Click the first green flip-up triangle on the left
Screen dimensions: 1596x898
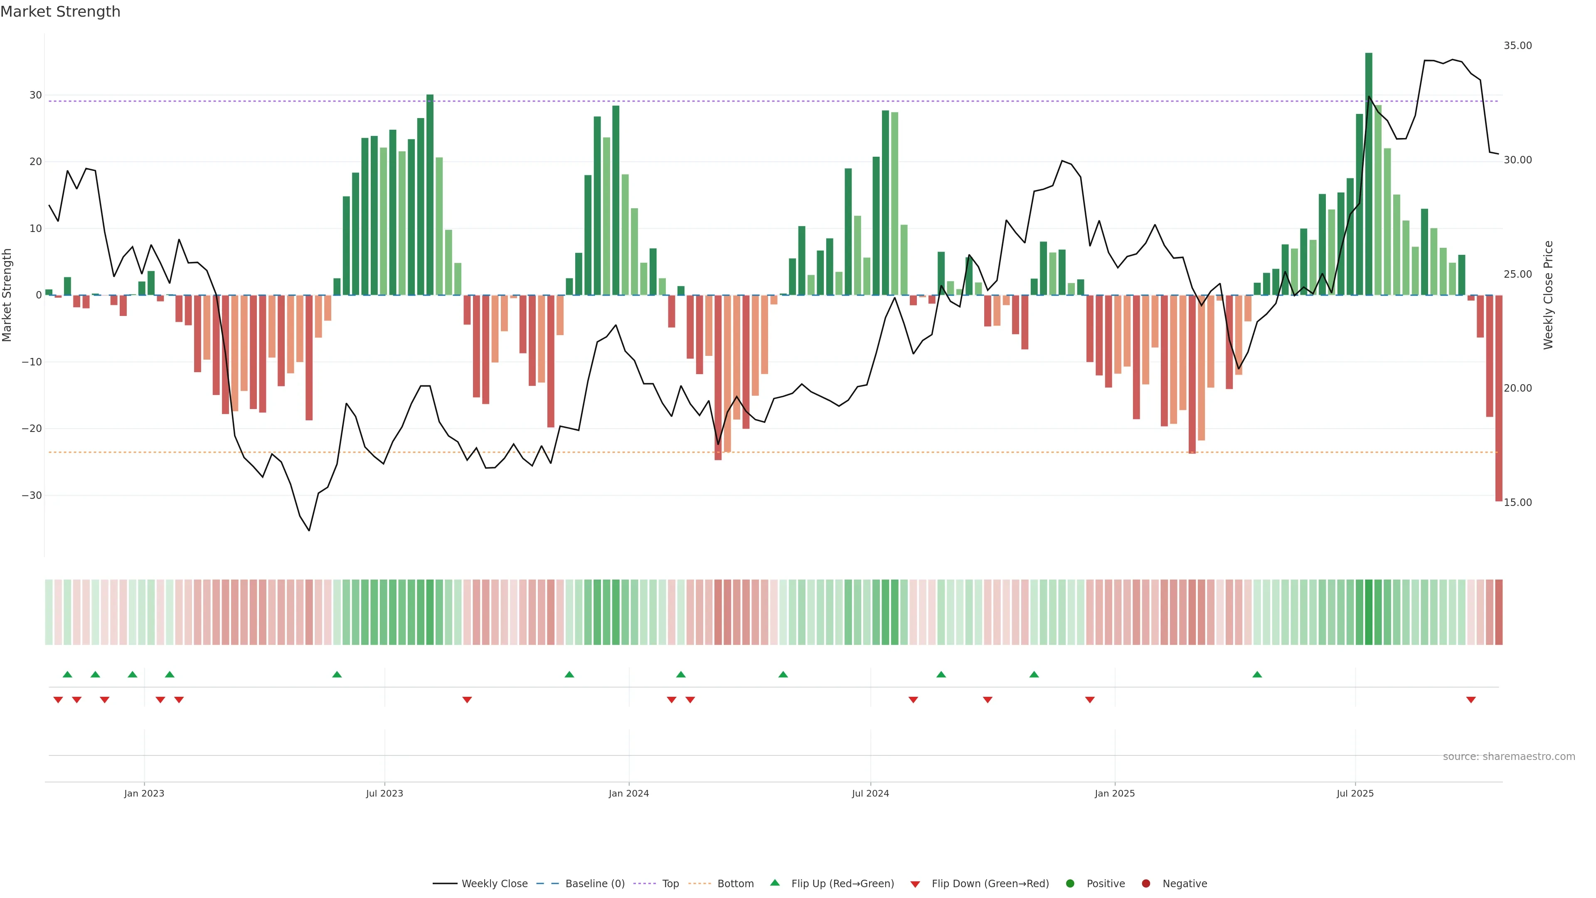(x=67, y=674)
